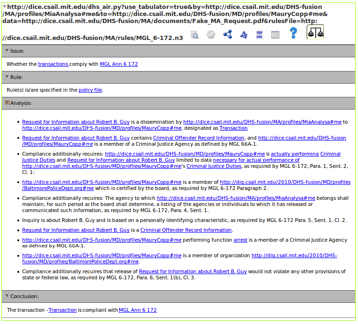This screenshot has height=324, width=358.
Task: Click the 'Rule:' section header label
Action: click(16, 77)
